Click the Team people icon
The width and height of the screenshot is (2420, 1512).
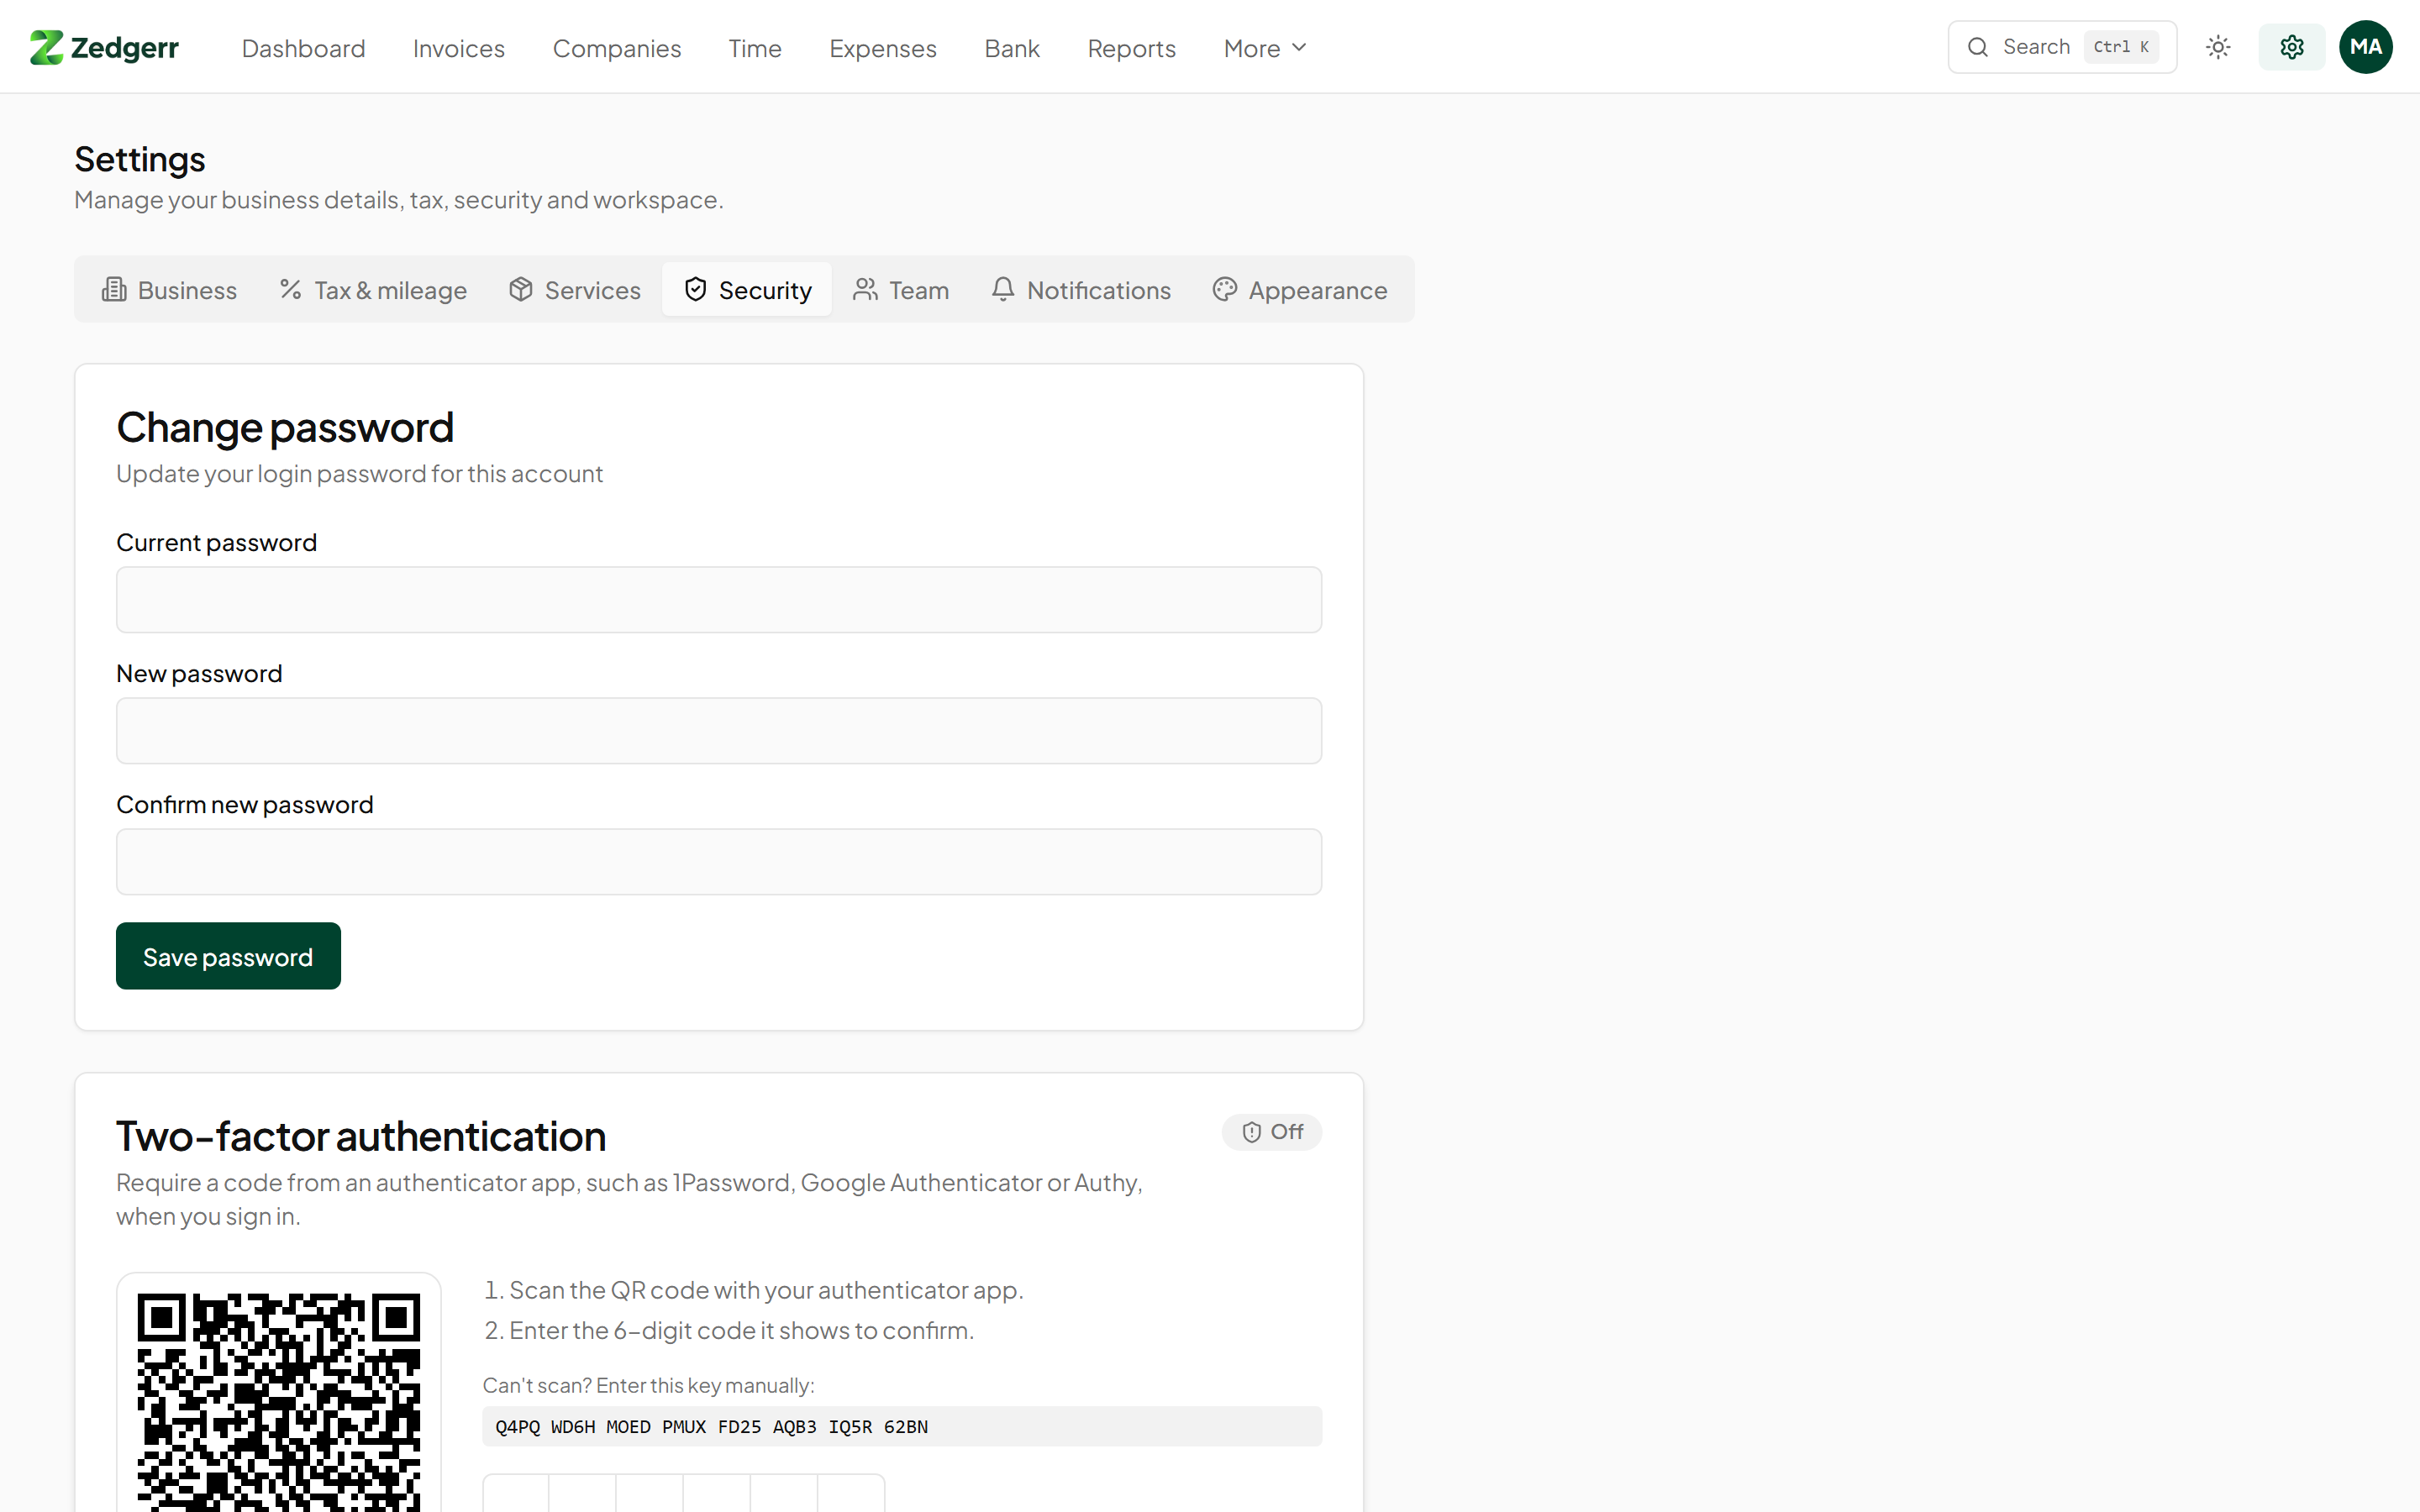click(865, 290)
